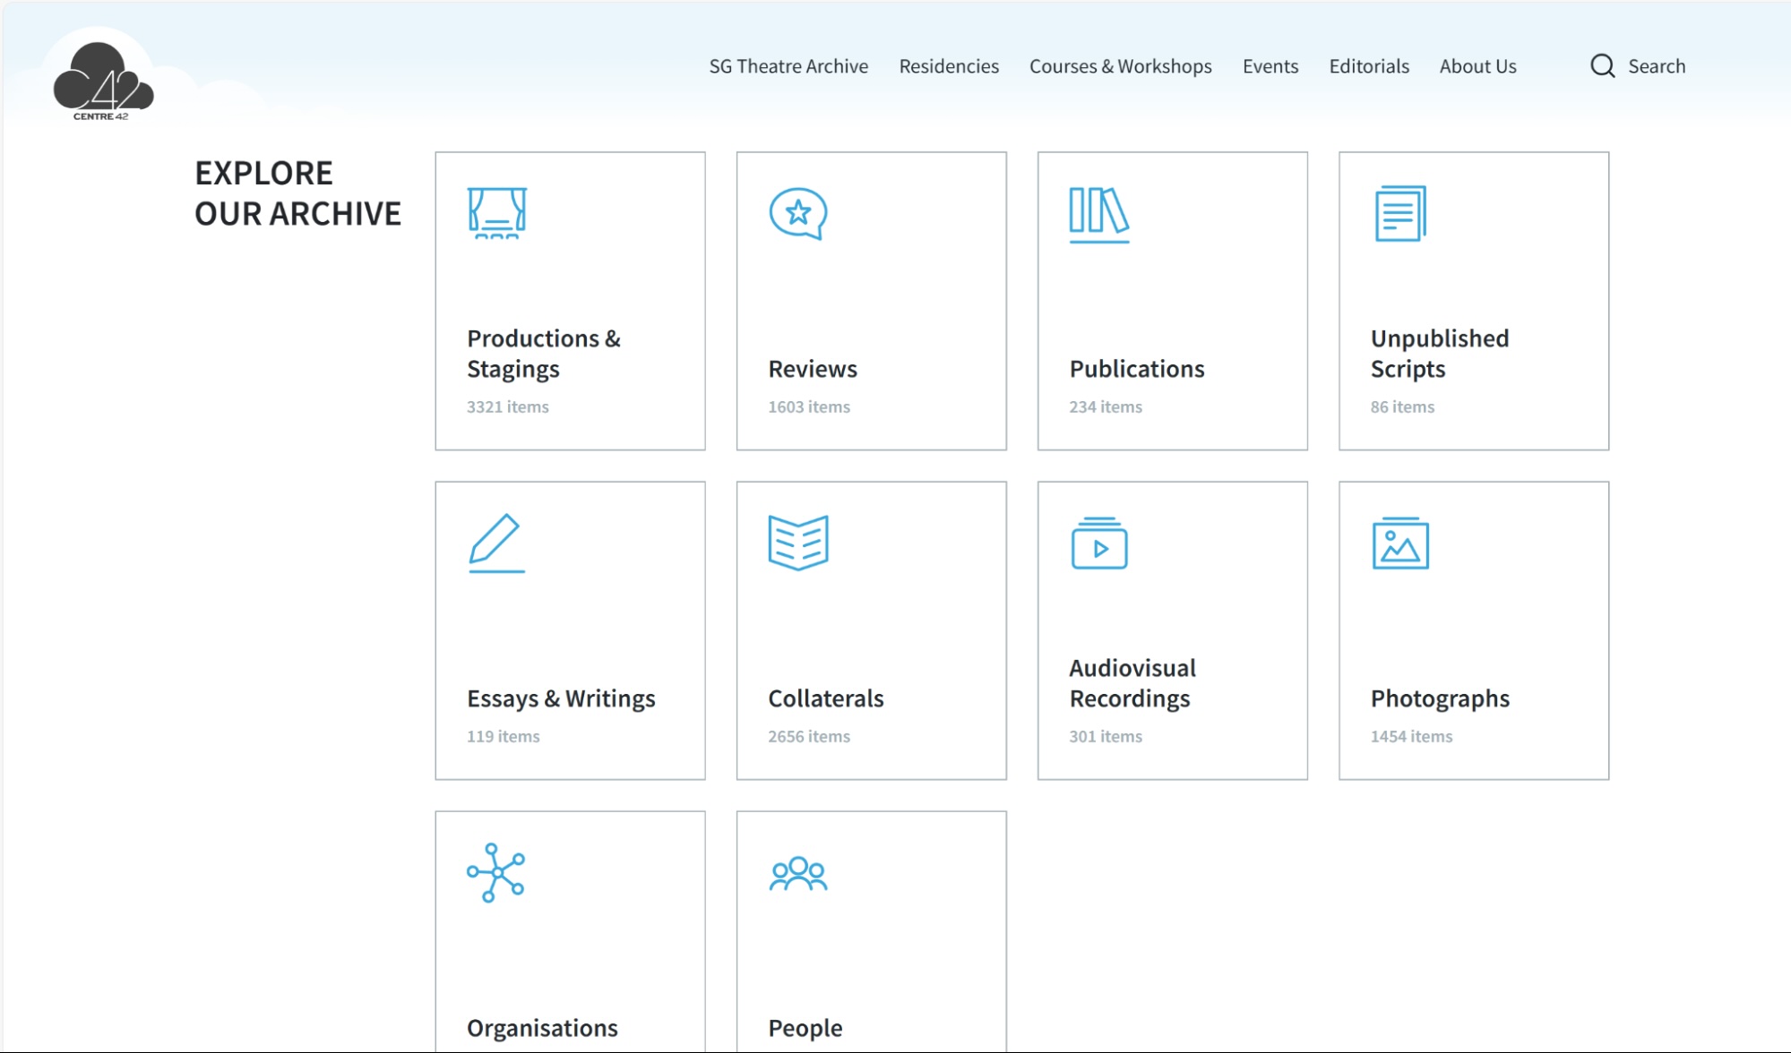Click the Centre 42 cloud logo
Screen dimensions: 1791x1053
pyautogui.click(x=103, y=81)
